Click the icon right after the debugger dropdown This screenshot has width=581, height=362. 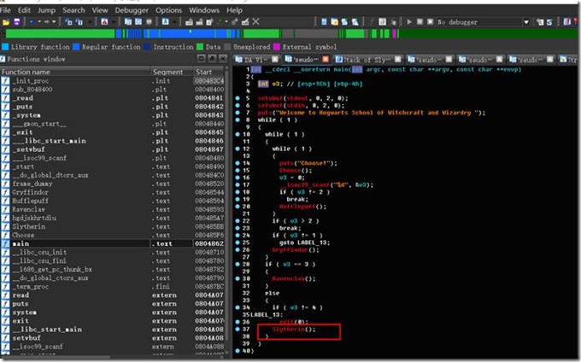540,22
